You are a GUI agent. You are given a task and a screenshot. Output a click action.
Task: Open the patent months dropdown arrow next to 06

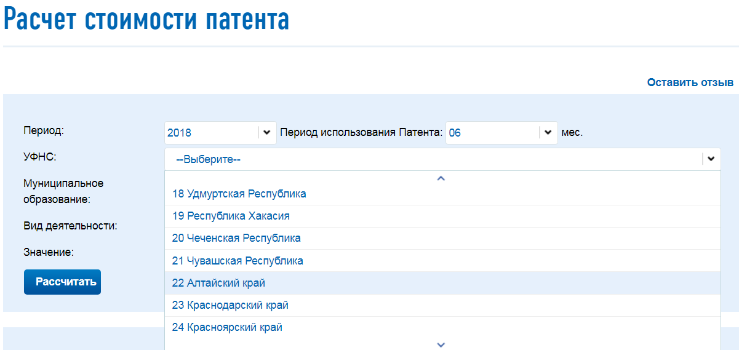click(x=548, y=132)
